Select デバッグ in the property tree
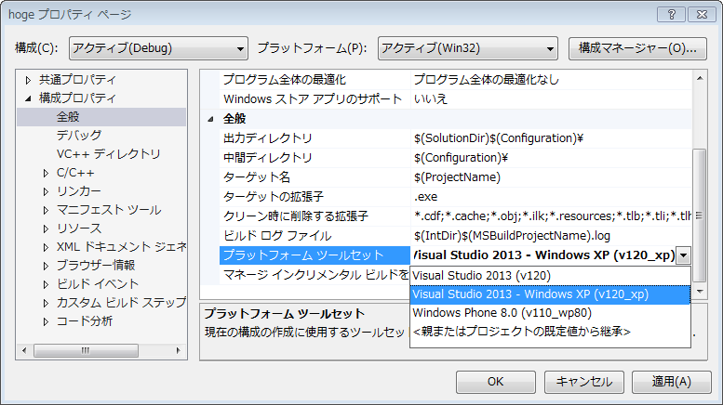Viewport: 723px width, 405px height. [x=79, y=136]
